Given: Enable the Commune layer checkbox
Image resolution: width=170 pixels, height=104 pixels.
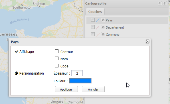Looking at the screenshot, I should click(x=93, y=34).
